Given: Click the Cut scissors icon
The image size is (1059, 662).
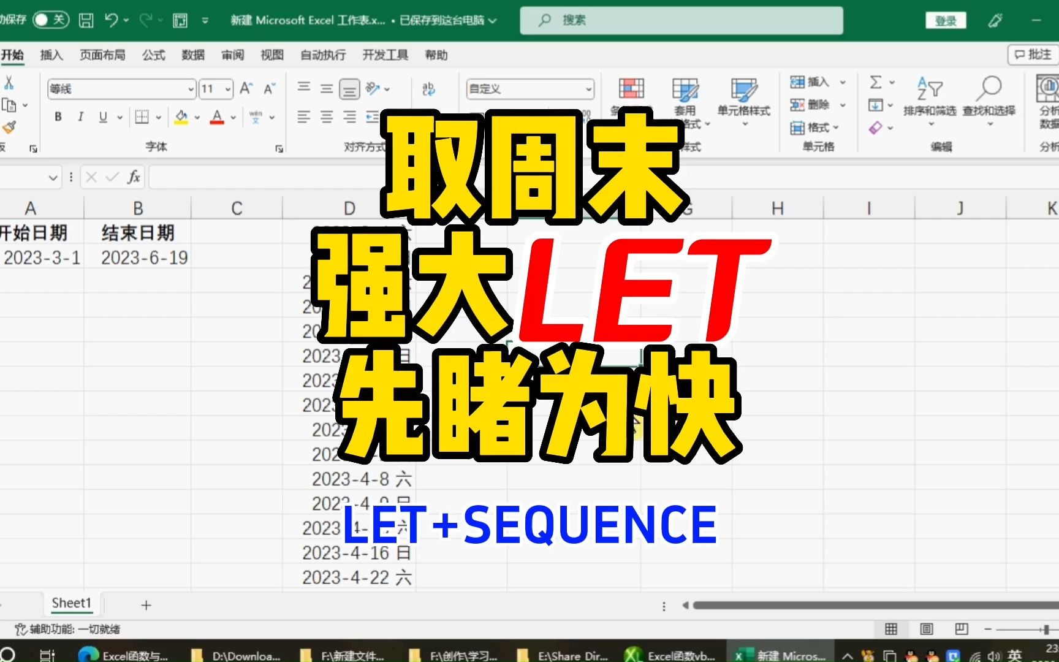Looking at the screenshot, I should (x=9, y=83).
